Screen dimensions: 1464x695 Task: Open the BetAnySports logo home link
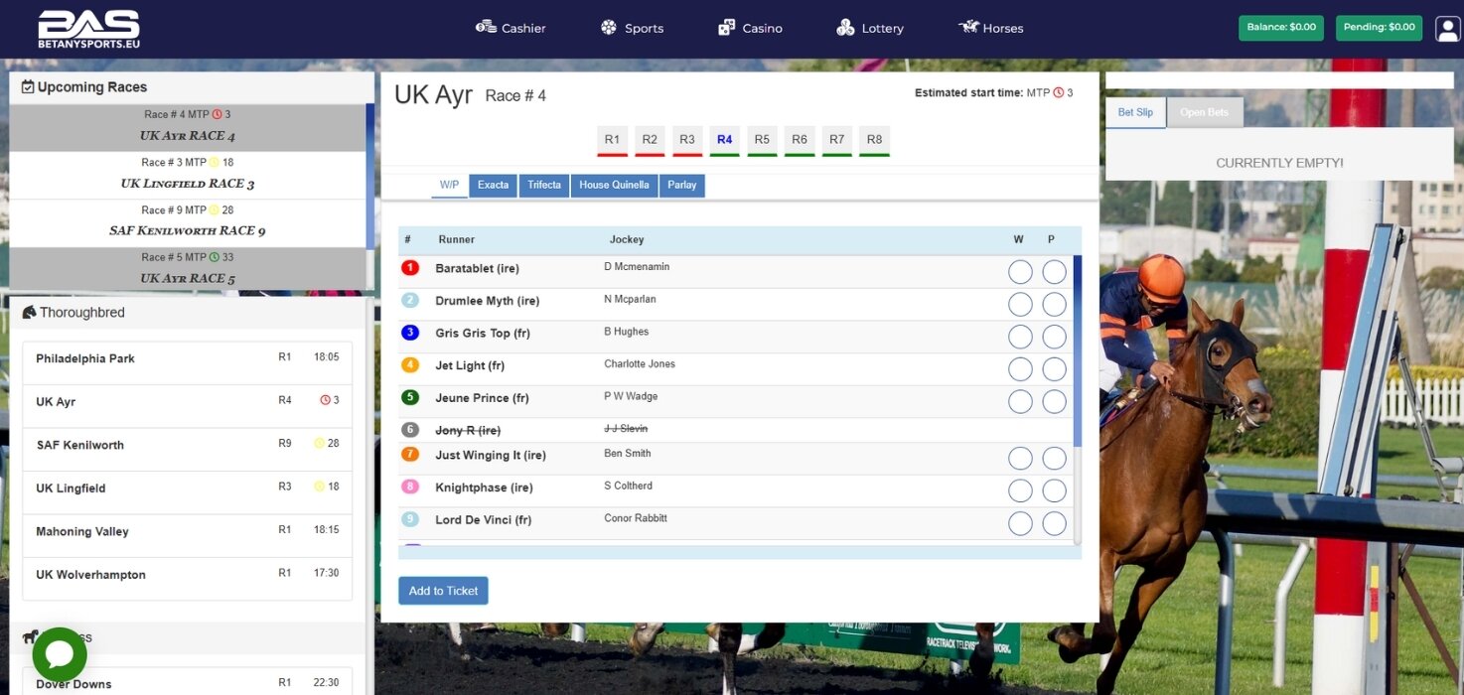pos(88,30)
